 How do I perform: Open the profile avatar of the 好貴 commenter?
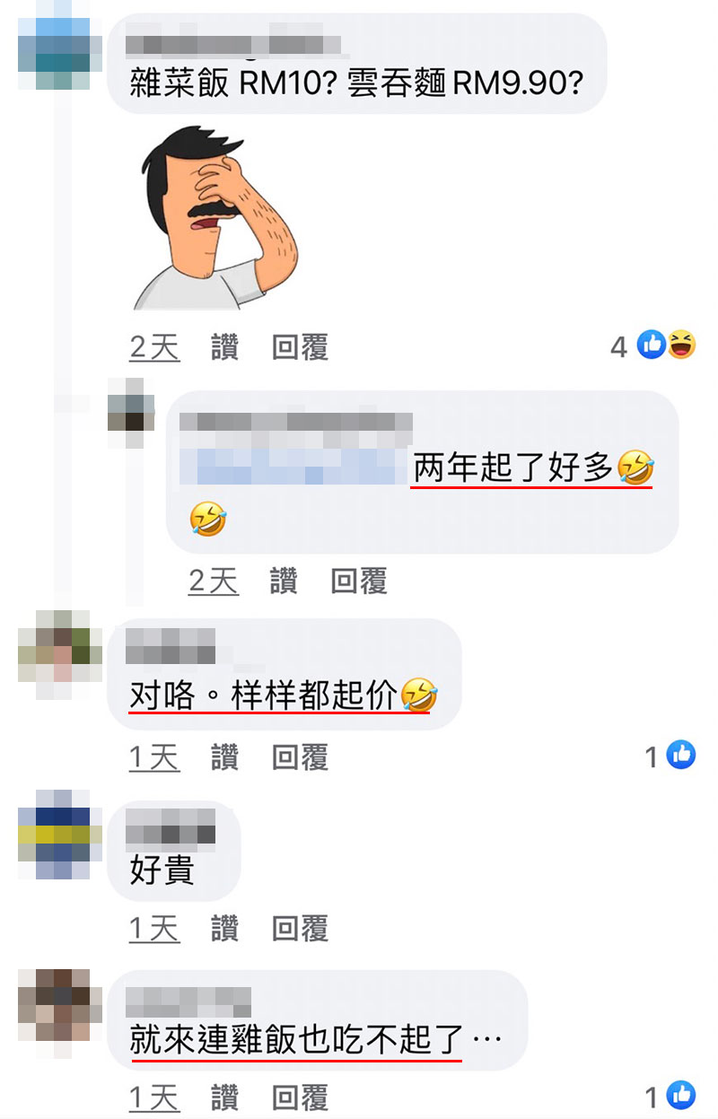[x=54, y=835]
